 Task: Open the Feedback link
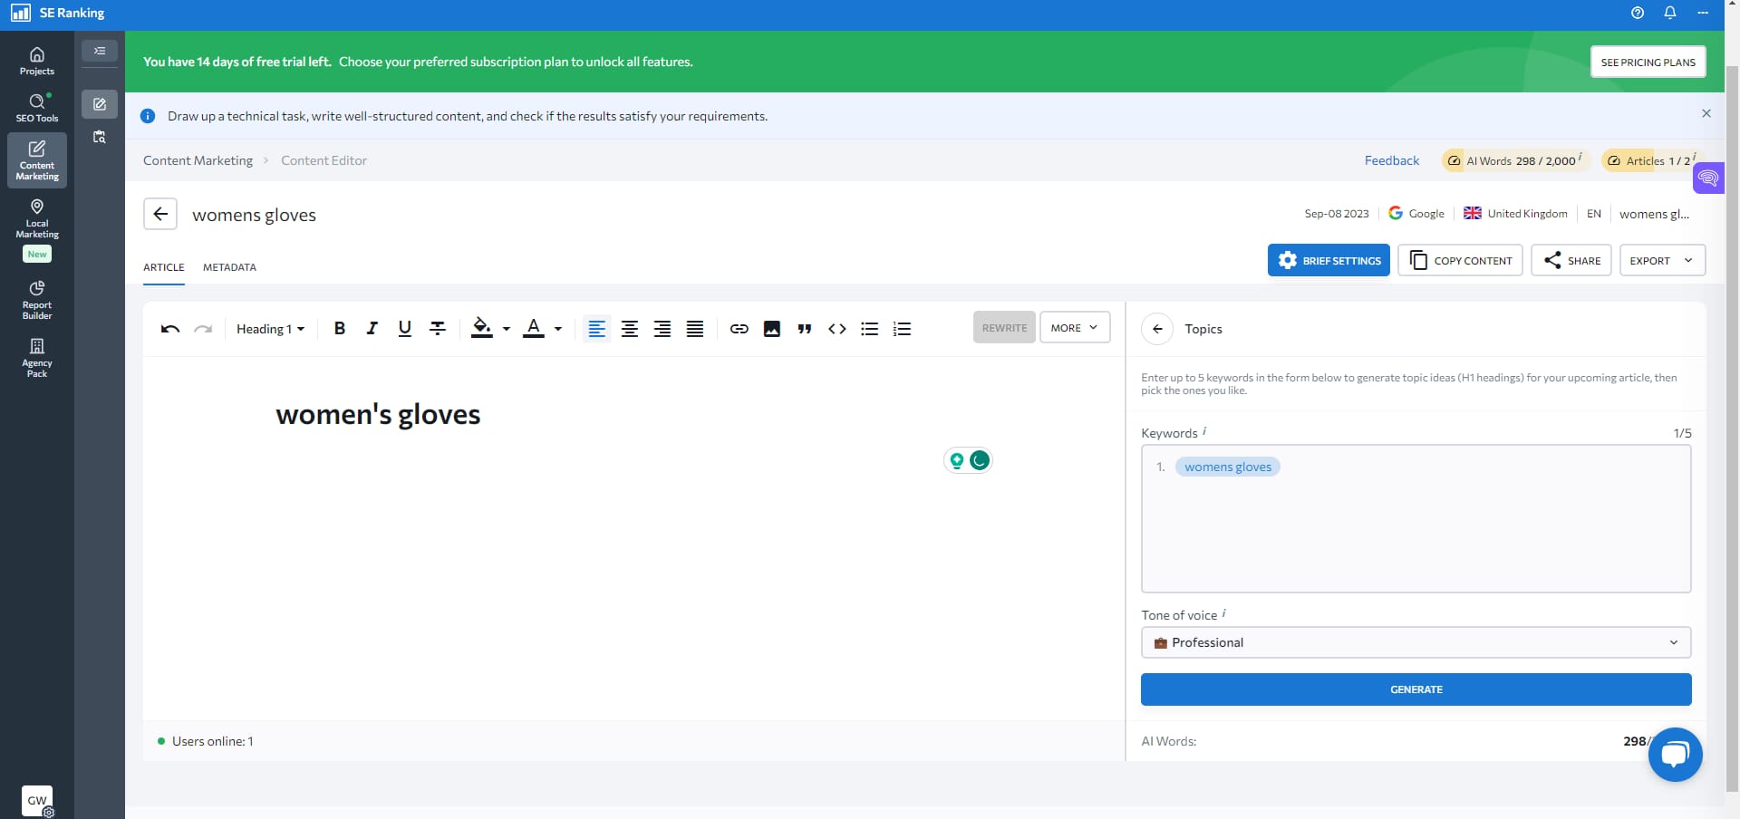click(1391, 160)
